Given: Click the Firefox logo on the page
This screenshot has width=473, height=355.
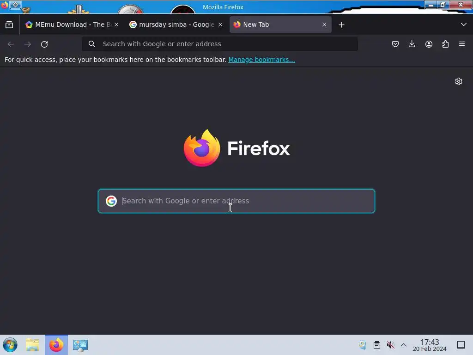Looking at the screenshot, I should coord(237,148).
